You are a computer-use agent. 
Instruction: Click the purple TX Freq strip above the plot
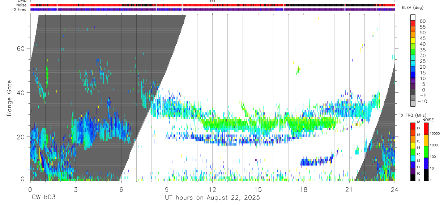coord(212,9)
